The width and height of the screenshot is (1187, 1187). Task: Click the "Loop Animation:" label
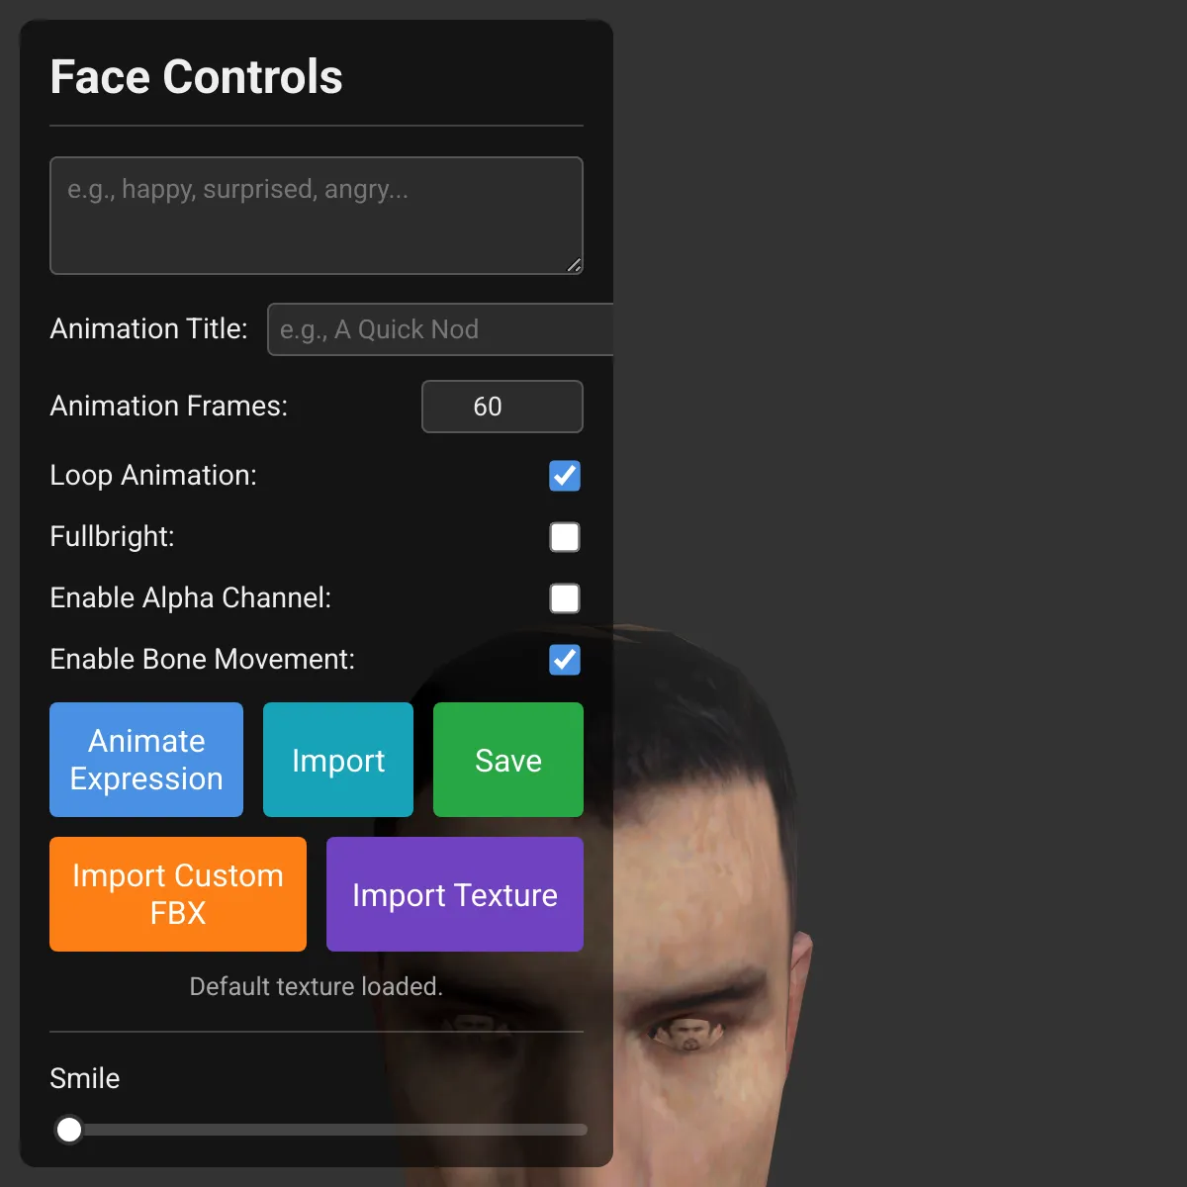153,475
